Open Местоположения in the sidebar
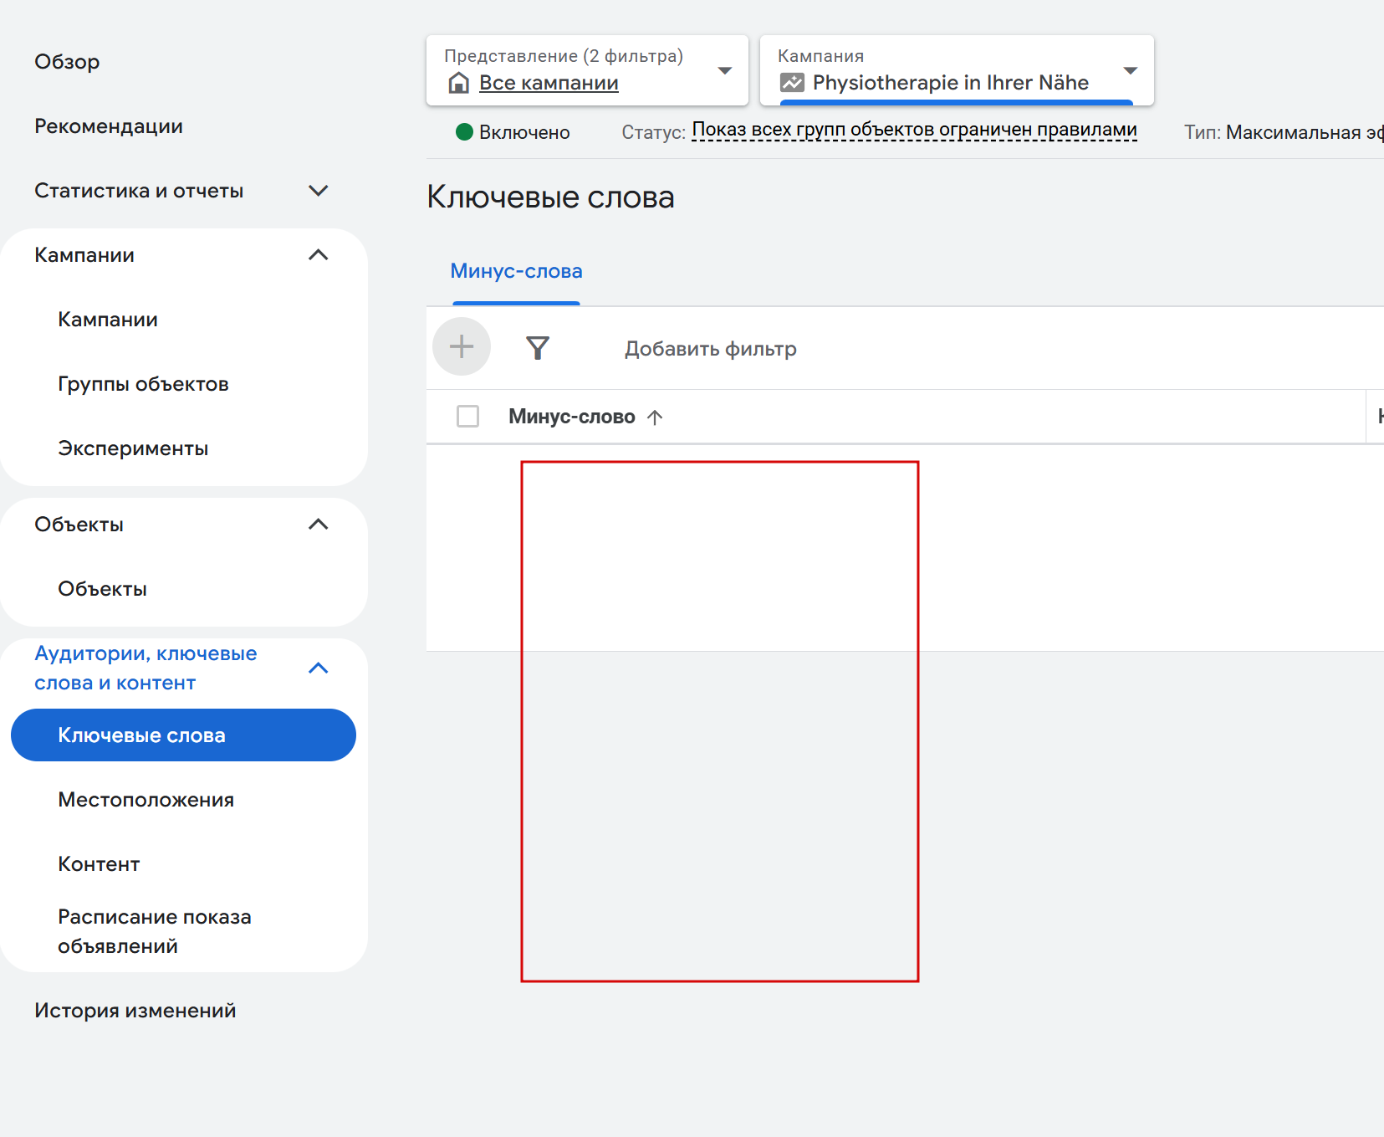This screenshot has height=1137, width=1384. point(146,800)
